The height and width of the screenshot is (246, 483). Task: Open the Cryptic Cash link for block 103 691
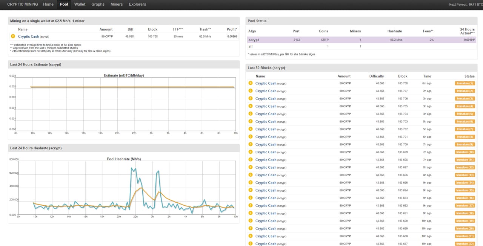[266, 213]
